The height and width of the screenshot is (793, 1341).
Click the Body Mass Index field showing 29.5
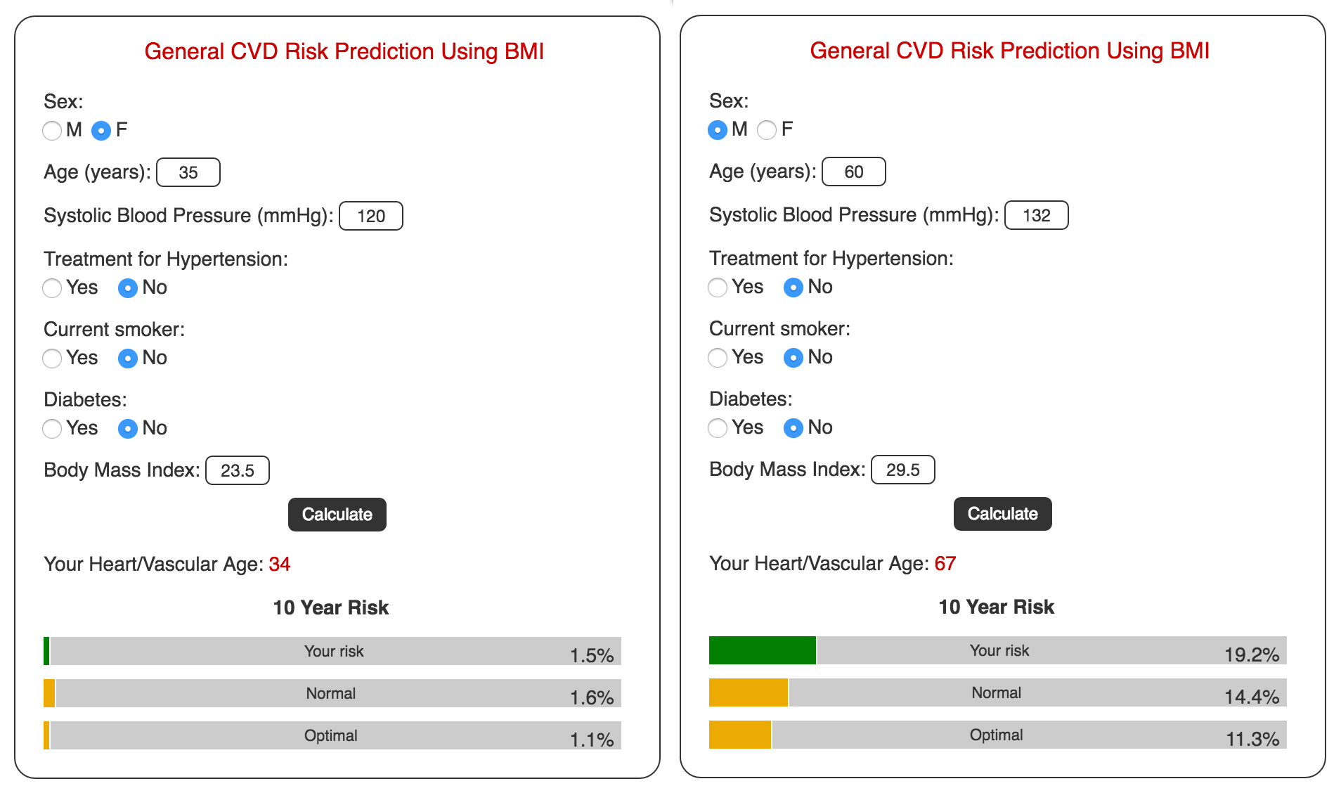click(903, 470)
